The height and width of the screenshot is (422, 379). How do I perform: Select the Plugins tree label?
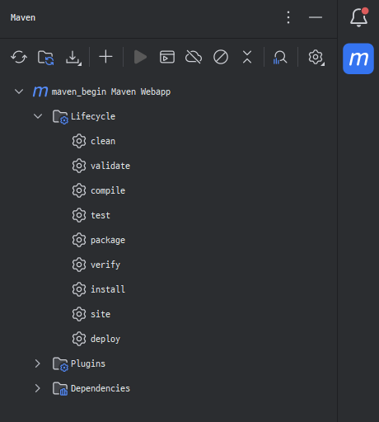[88, 363]
